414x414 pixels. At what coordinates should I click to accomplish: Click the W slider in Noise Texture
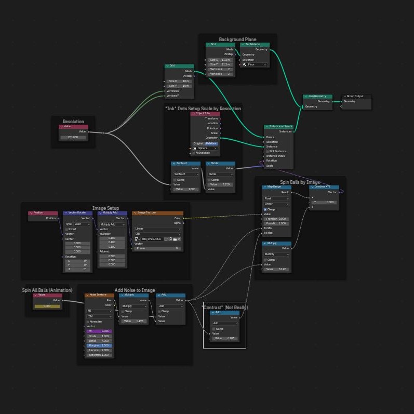click(99, 331)
